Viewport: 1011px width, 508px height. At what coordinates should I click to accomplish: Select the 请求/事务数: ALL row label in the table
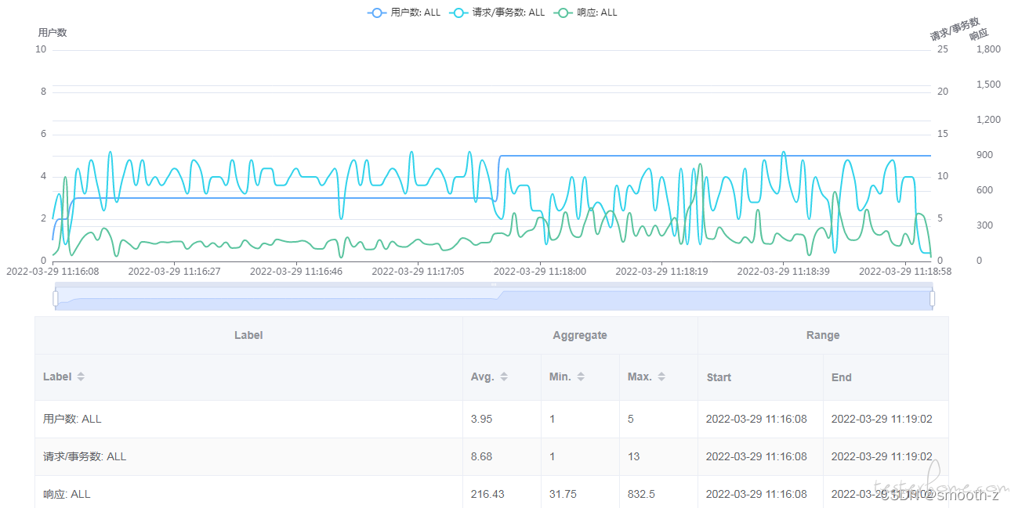[x=85, y=456]
